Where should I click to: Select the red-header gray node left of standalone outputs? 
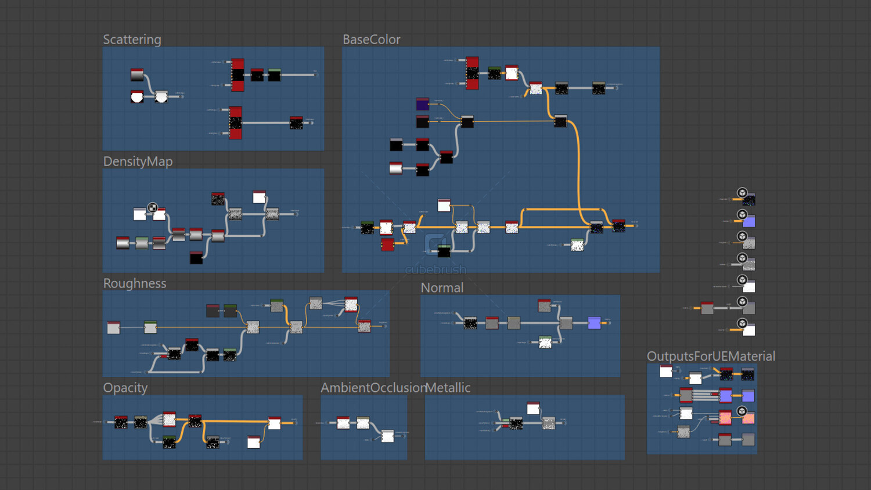click(x=707, y=308)
